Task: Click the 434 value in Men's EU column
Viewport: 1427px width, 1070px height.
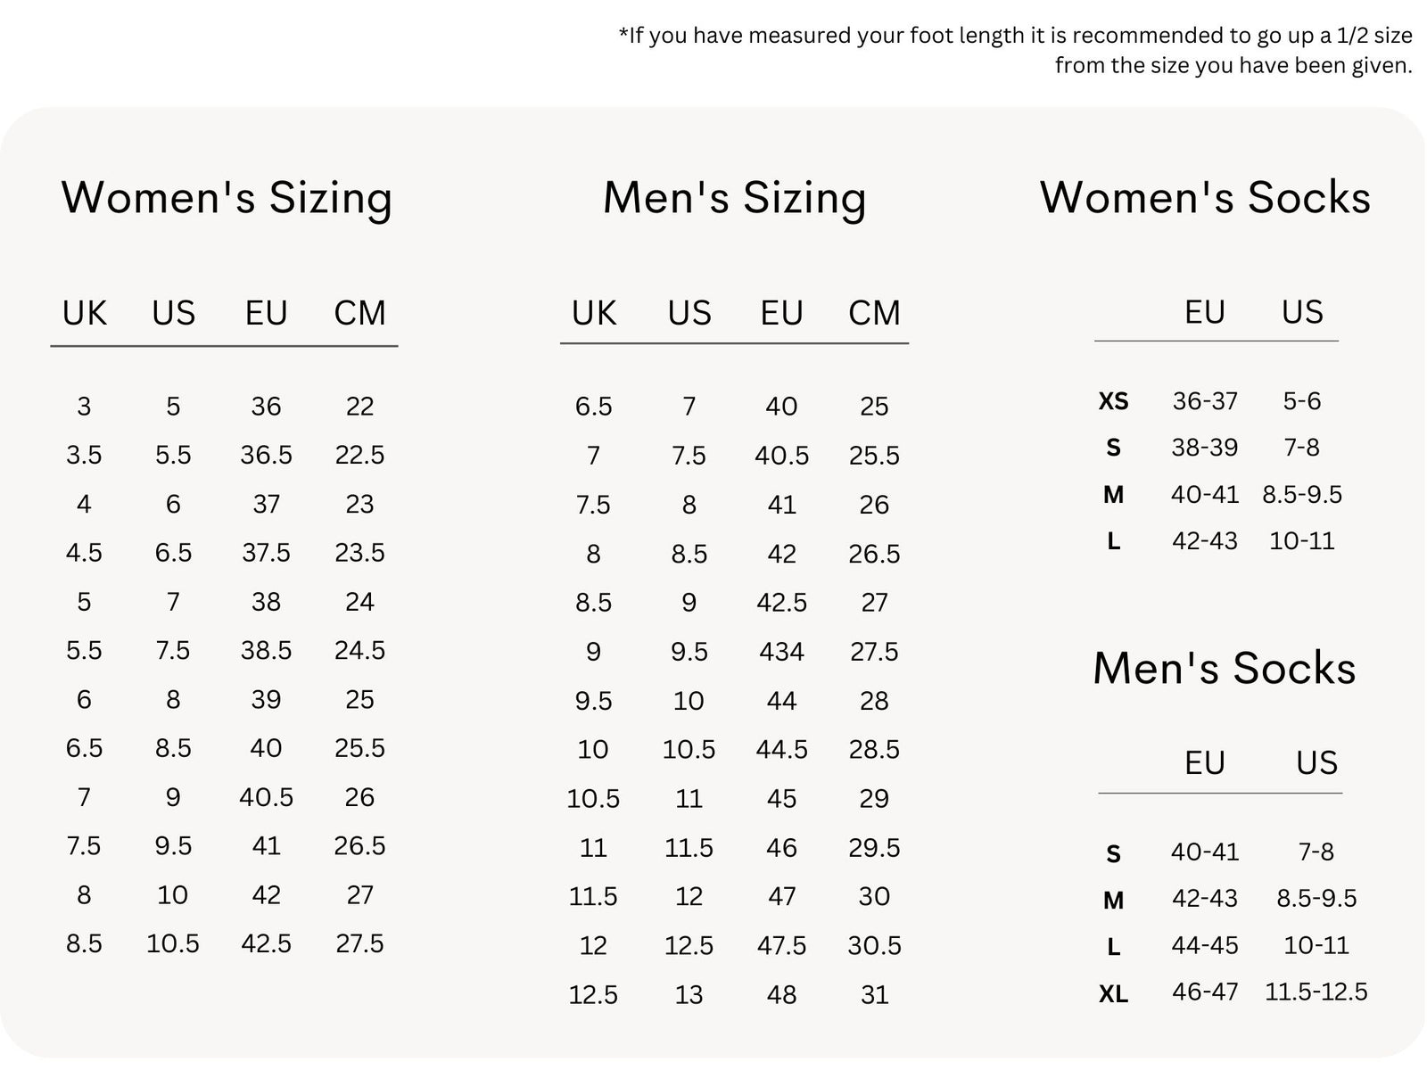Action: [x=781, y=652]
